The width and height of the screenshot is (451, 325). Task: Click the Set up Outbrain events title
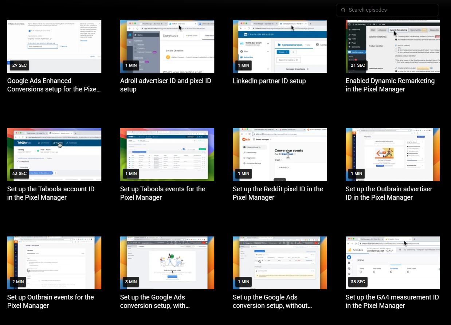50,301
